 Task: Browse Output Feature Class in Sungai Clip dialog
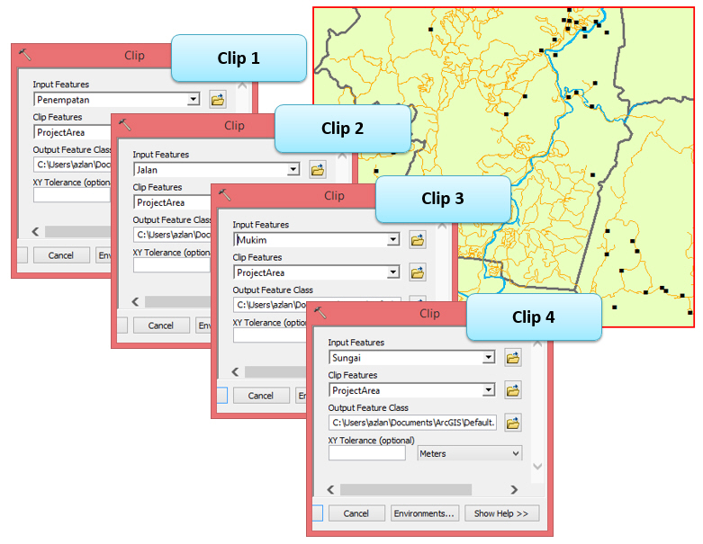pyautogui.click(x=513, y=423)
